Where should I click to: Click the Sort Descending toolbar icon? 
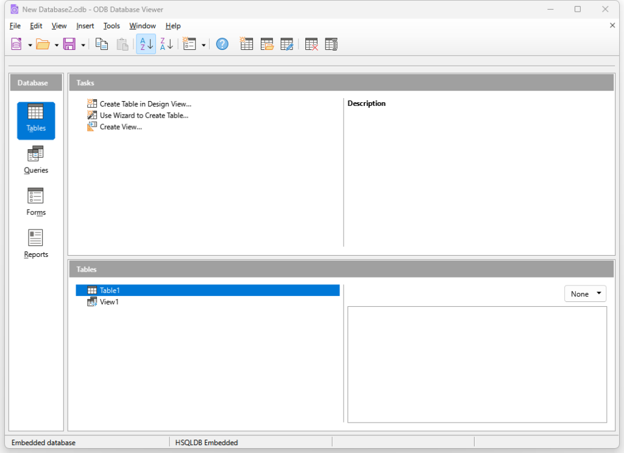pyautogui.click(x=166, y=44)
